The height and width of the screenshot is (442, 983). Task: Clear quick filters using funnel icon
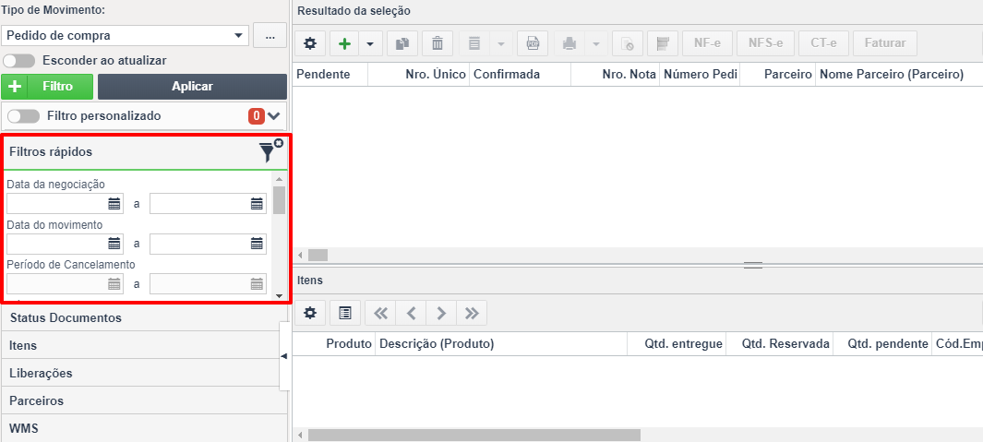(270, 151)
